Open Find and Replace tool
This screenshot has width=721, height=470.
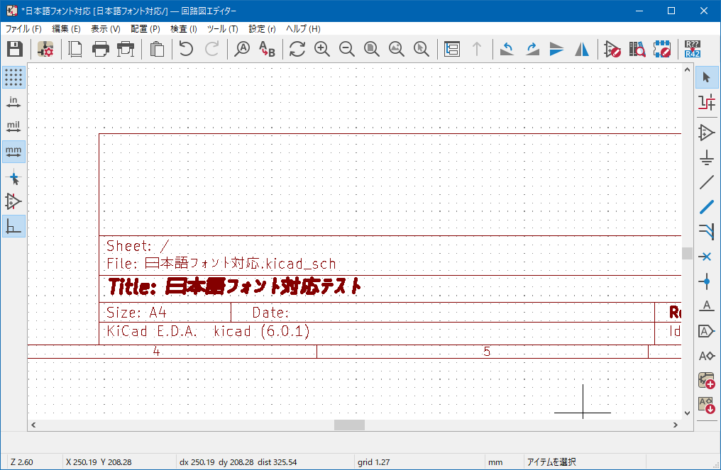(266, 49)
